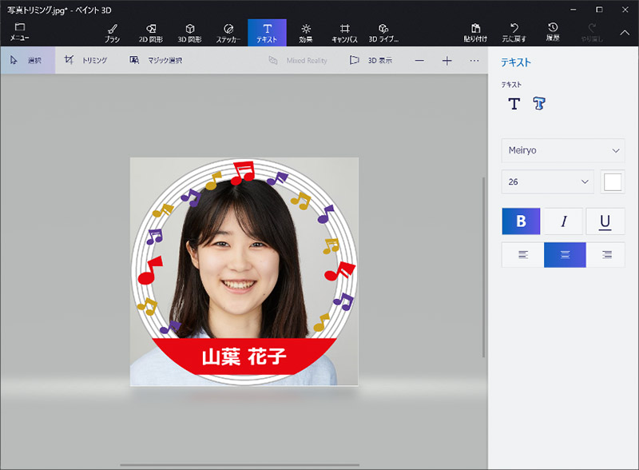
Task: Select the Brush (ブラシ) tool
Action: pos(112,32)
